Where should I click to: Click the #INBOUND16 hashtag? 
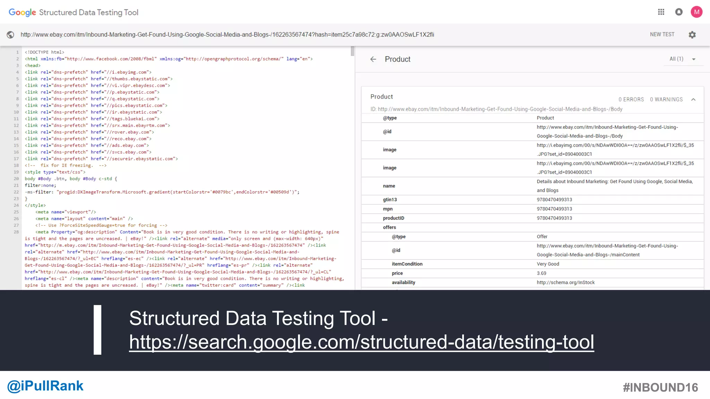pos(660,387)
